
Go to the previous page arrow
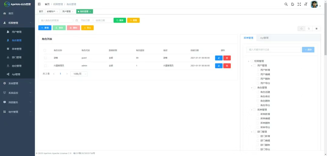[54, 74]
